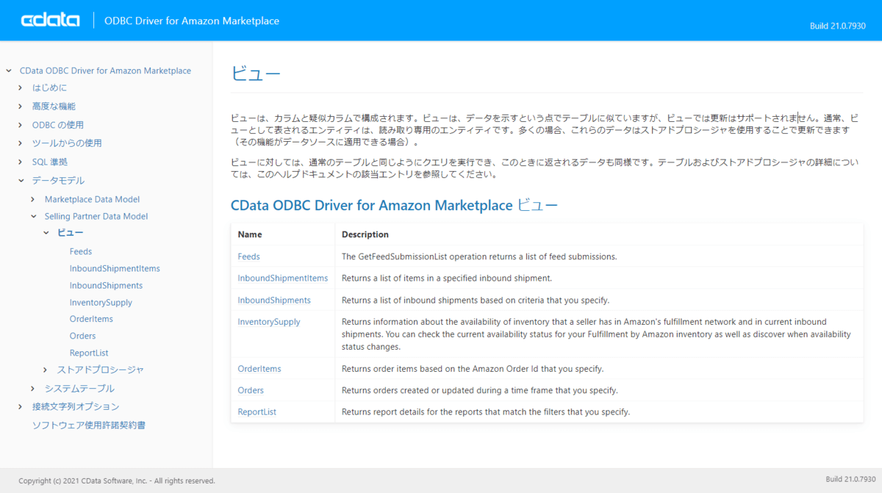The image size is (882, 493).
Task: Click the GetFeedSubmissionList description text
Action: 479,256
